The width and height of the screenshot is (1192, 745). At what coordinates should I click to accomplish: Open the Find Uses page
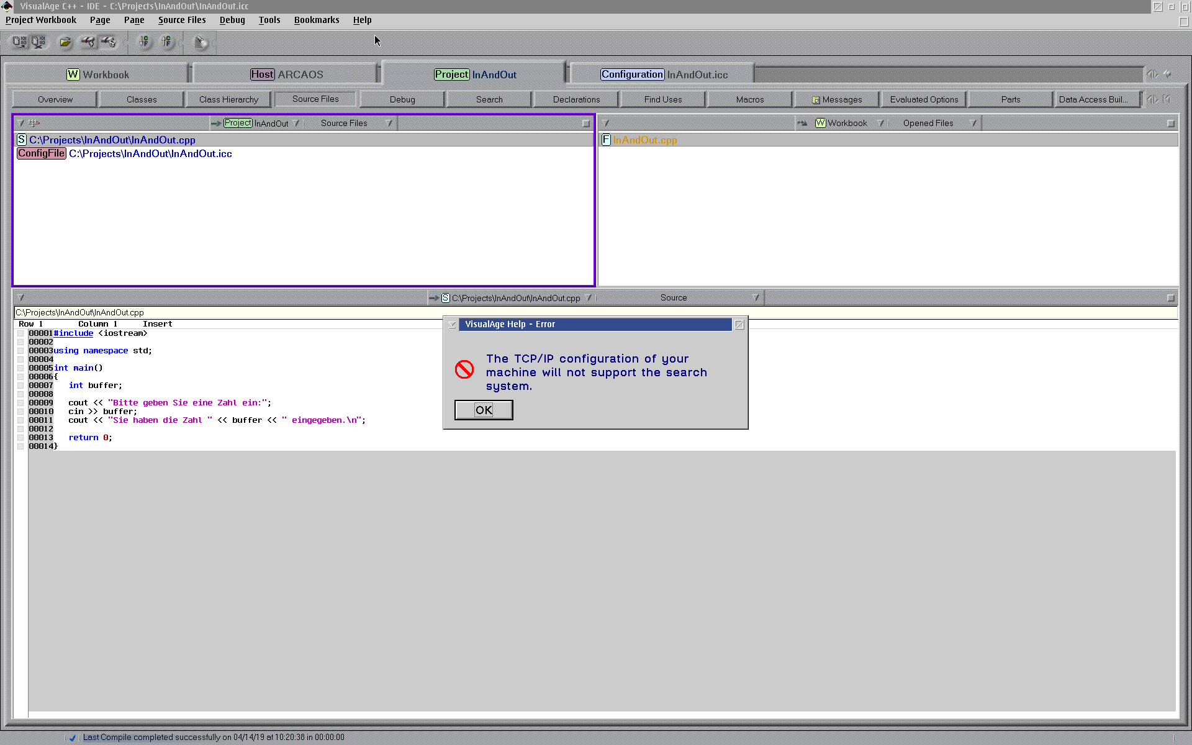coord(663,99)
